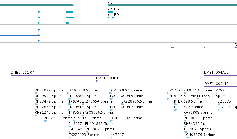The width and height of the screenshot is (237, 139).
Task: Click the RH56228.5prime EST label
Action: pos(188,101)
